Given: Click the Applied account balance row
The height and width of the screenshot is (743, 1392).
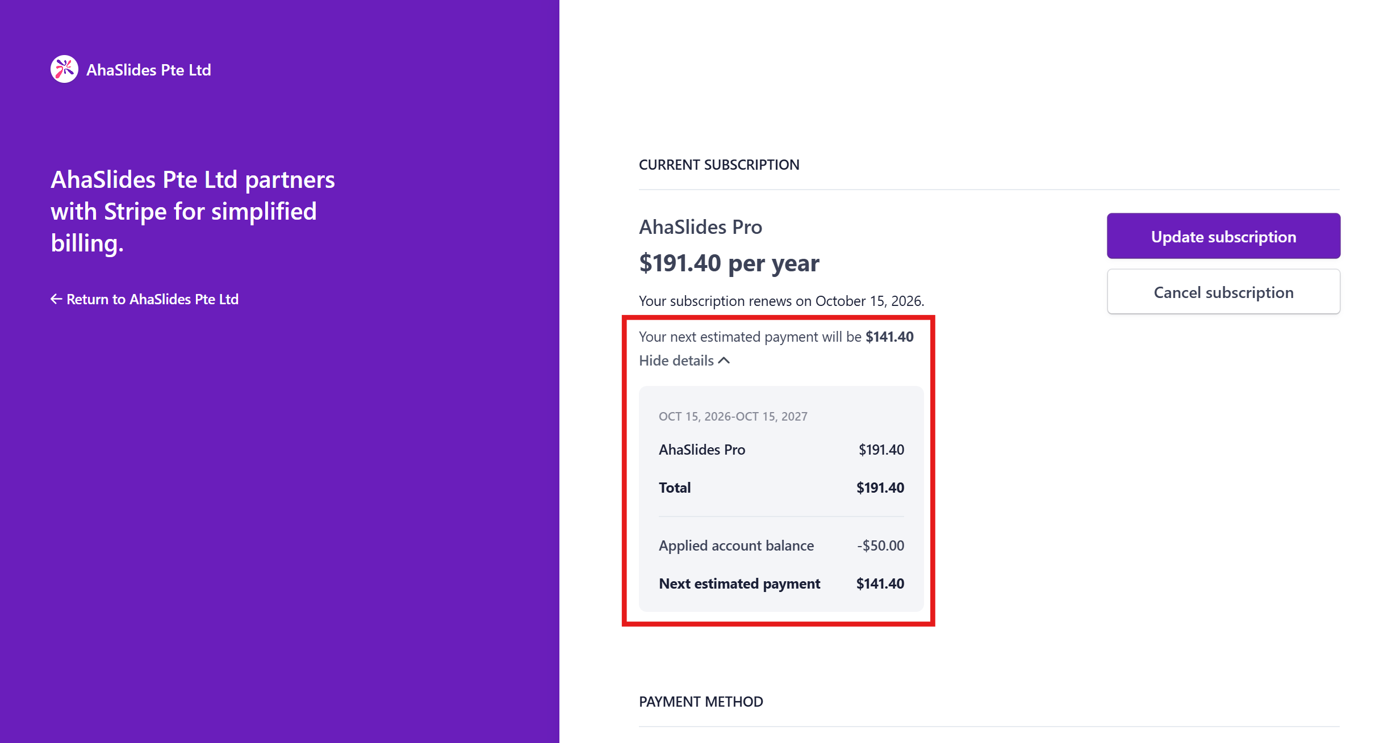Looking at the screenshot, I should 781,545.
